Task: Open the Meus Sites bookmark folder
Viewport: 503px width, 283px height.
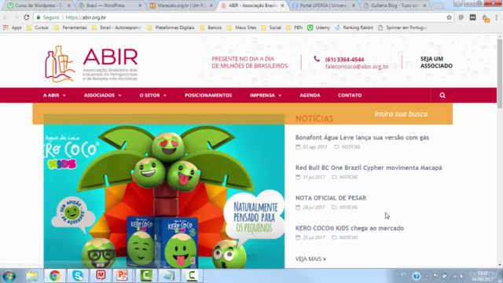Action: [x=241, y=28]
